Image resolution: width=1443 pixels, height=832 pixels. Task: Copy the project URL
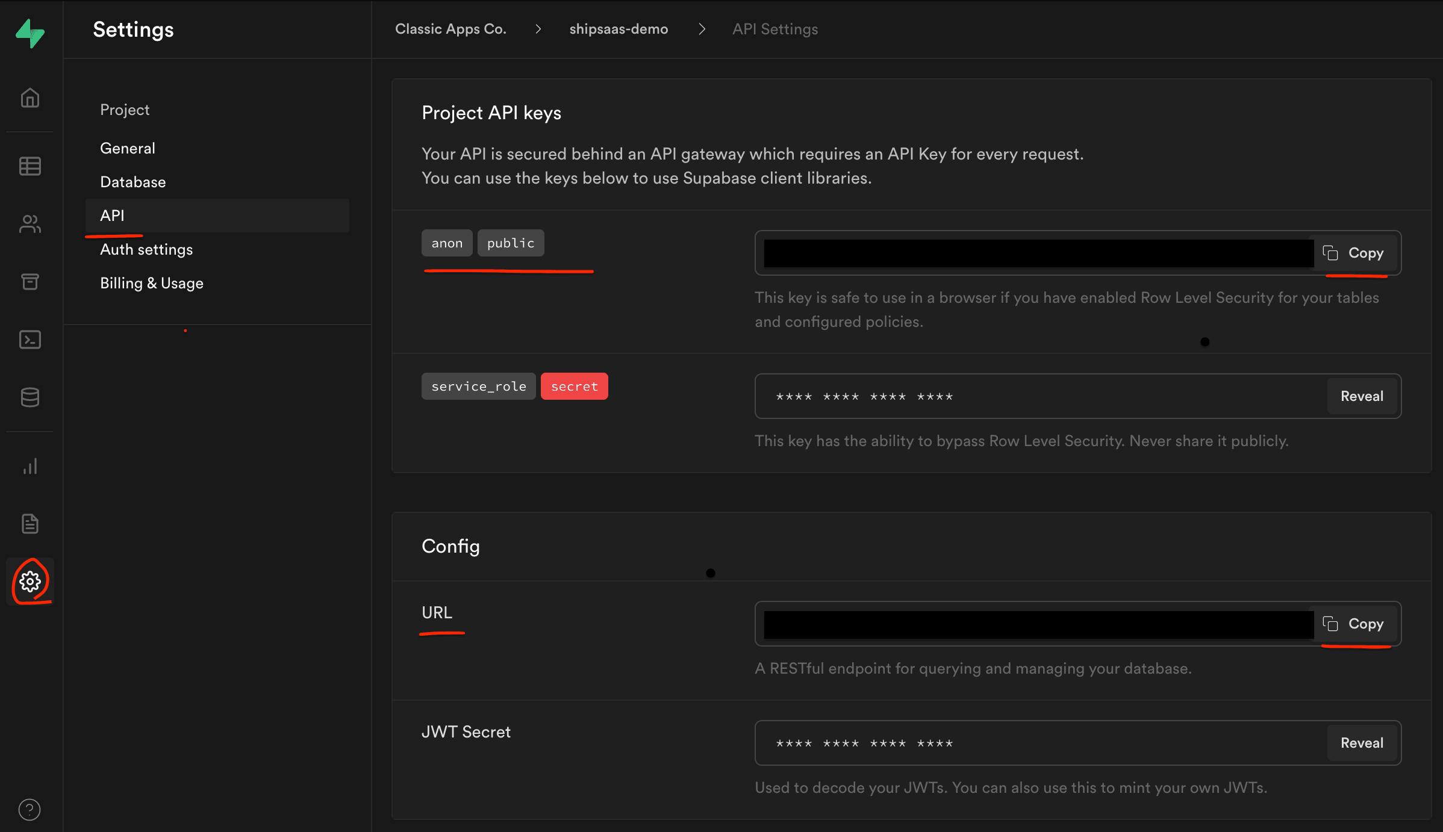point(1355,624)
